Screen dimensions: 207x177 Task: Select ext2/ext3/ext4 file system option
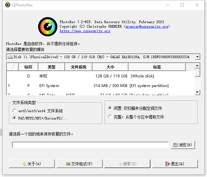coord(14,111)
